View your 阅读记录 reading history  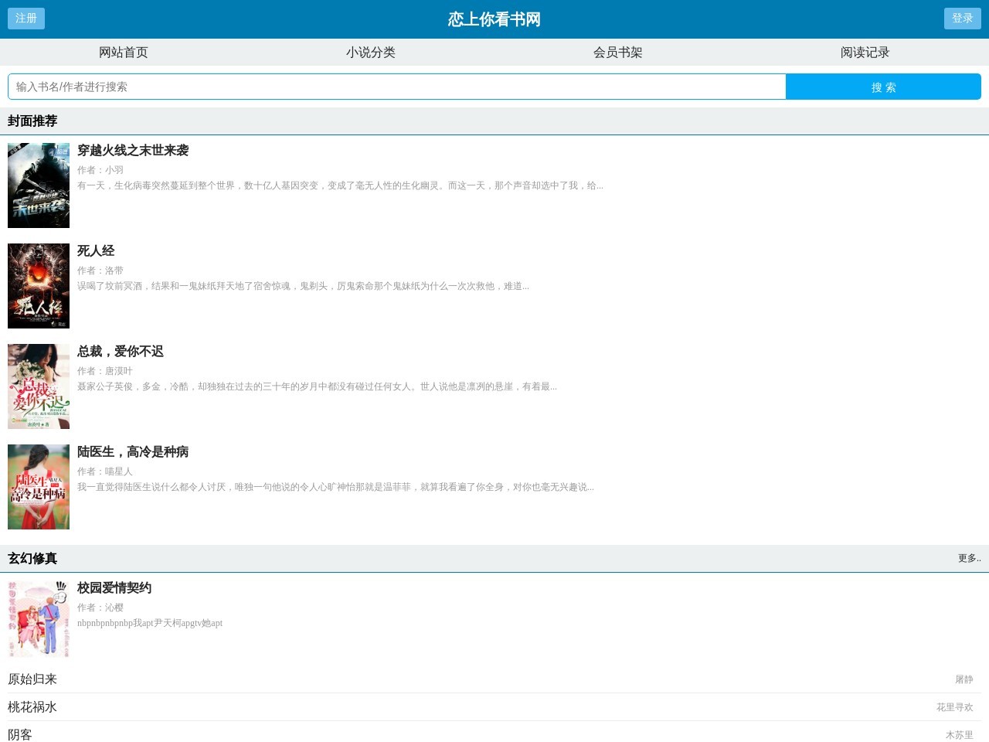pyautogui.click(x=865, y=52)
